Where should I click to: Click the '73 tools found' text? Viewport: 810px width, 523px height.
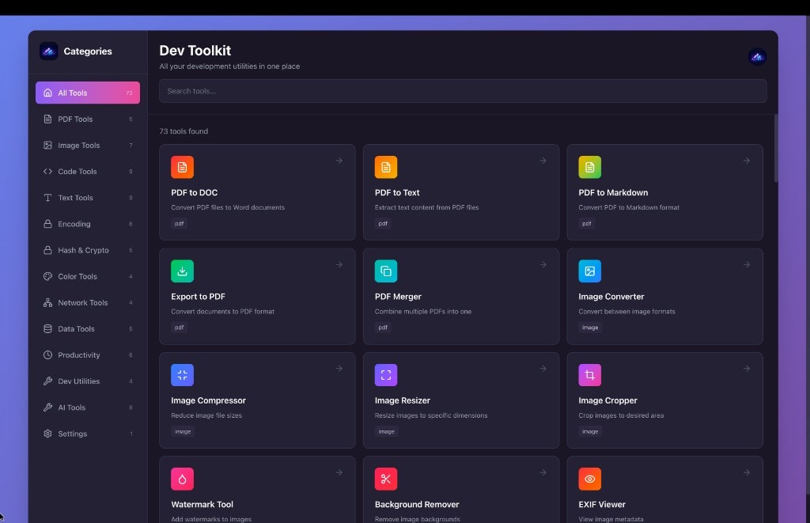[184, 131]
